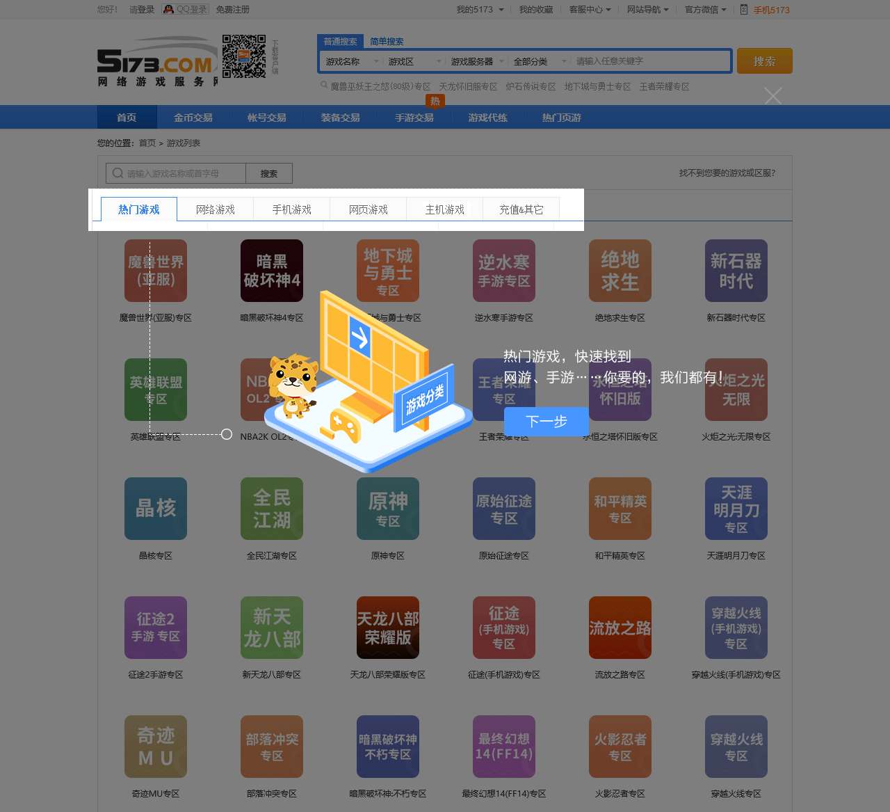Expand the 游戏服务器 dropdown
Screen dimensions: 890x812
477,61
